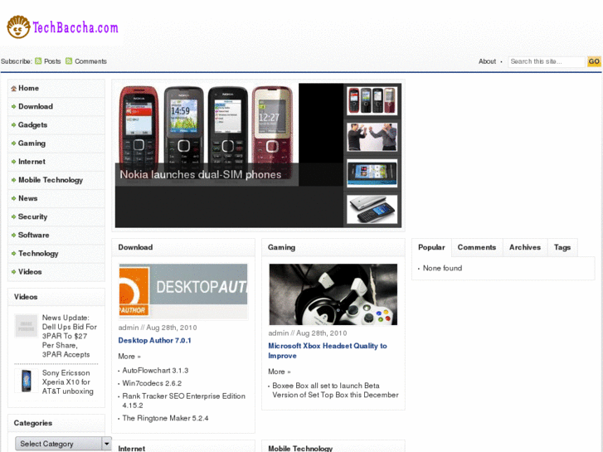Open the AutoFlowchart 3.1.3 link
The height and width of the screenshot is (452, 603).
pos(155,371)
